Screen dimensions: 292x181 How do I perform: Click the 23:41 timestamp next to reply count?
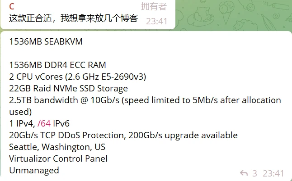(273, 174)
